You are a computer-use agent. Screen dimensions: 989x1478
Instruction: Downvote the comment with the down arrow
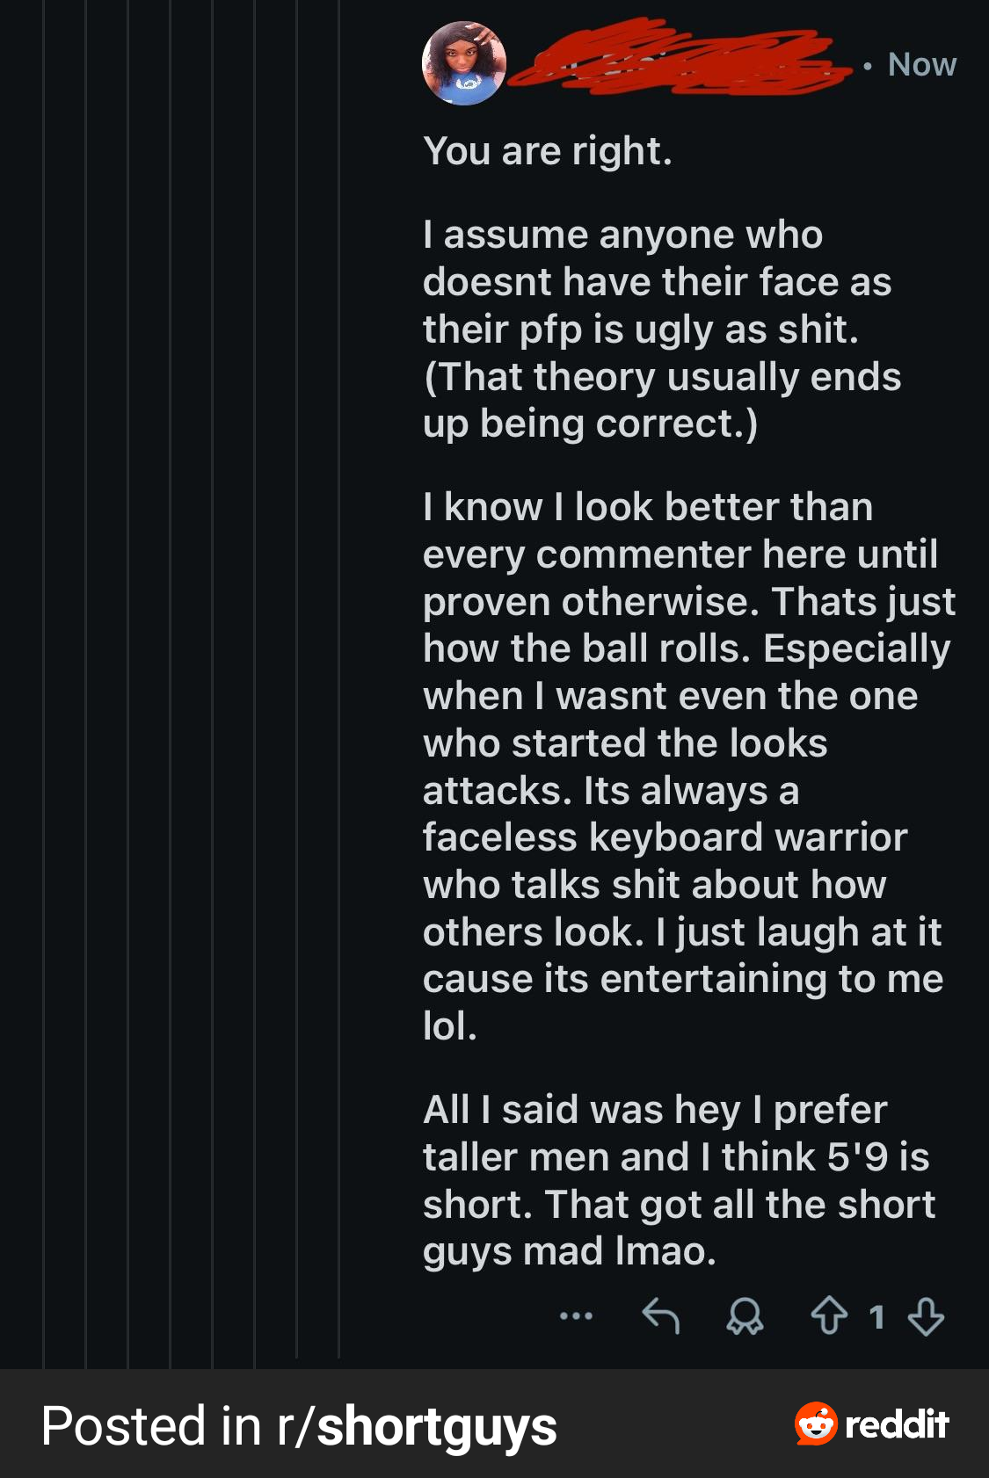coord(926,1316)
